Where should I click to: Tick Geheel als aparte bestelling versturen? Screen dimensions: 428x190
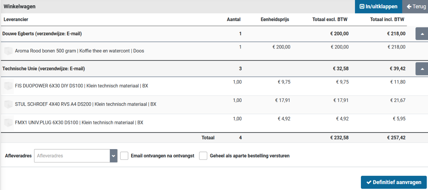(203, 156)
